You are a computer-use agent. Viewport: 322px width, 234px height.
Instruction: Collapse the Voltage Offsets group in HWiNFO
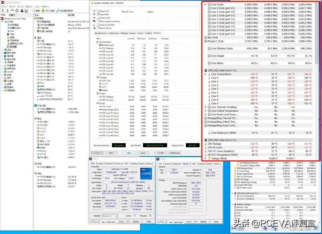pos(205,158)
